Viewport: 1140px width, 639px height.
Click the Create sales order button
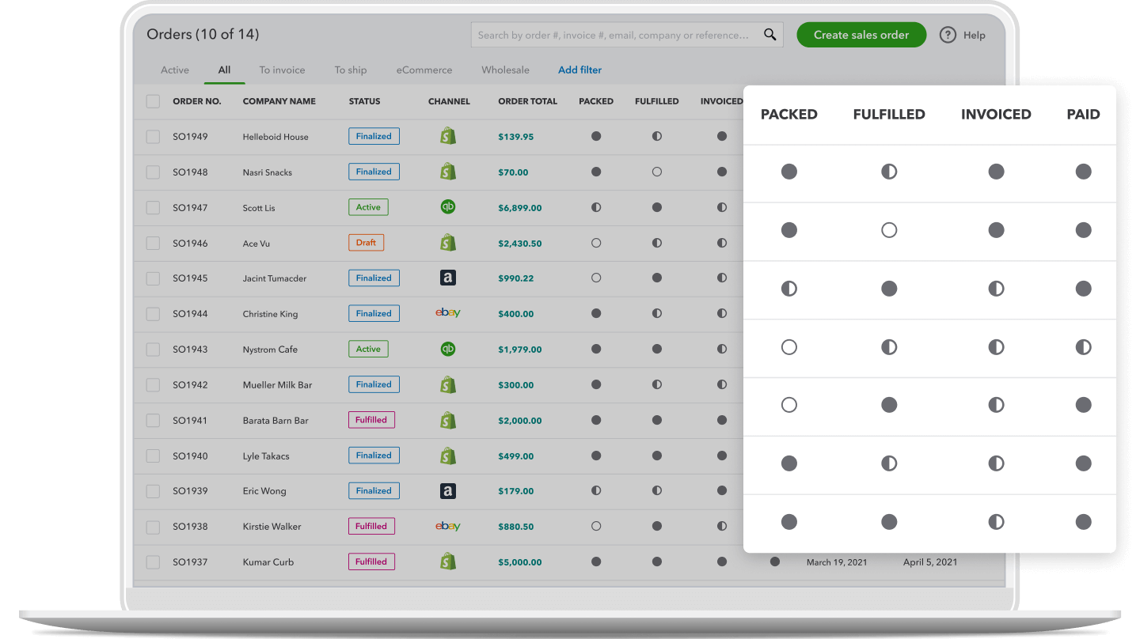[861, 35]
